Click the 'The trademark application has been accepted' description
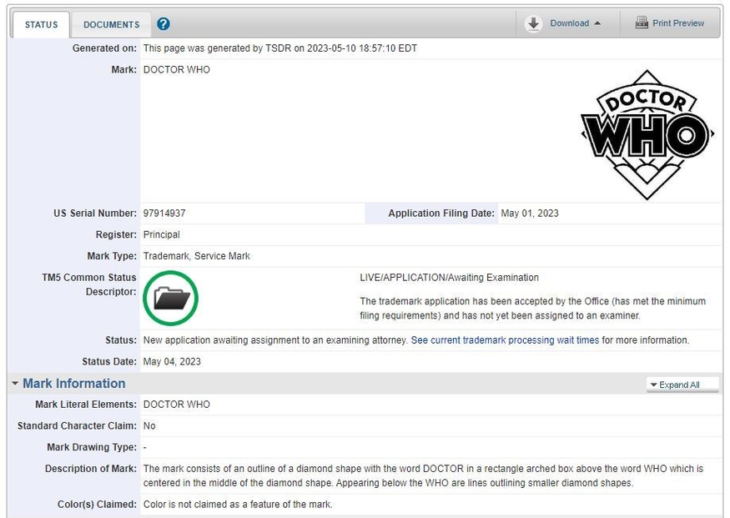 (532, 308)
